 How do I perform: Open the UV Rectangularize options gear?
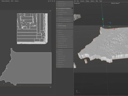click(x=72, y=39)
